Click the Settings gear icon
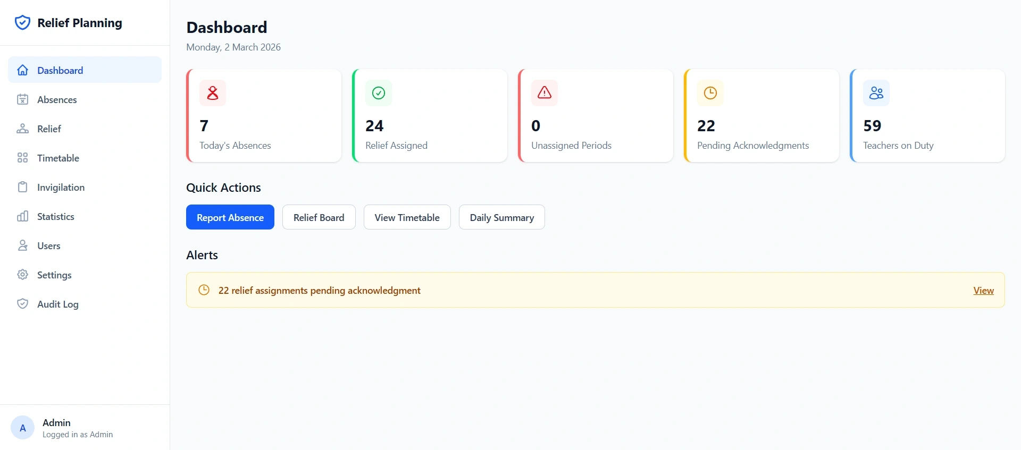The height and width of the screenshot is (450, 1021). click(22, 275)
